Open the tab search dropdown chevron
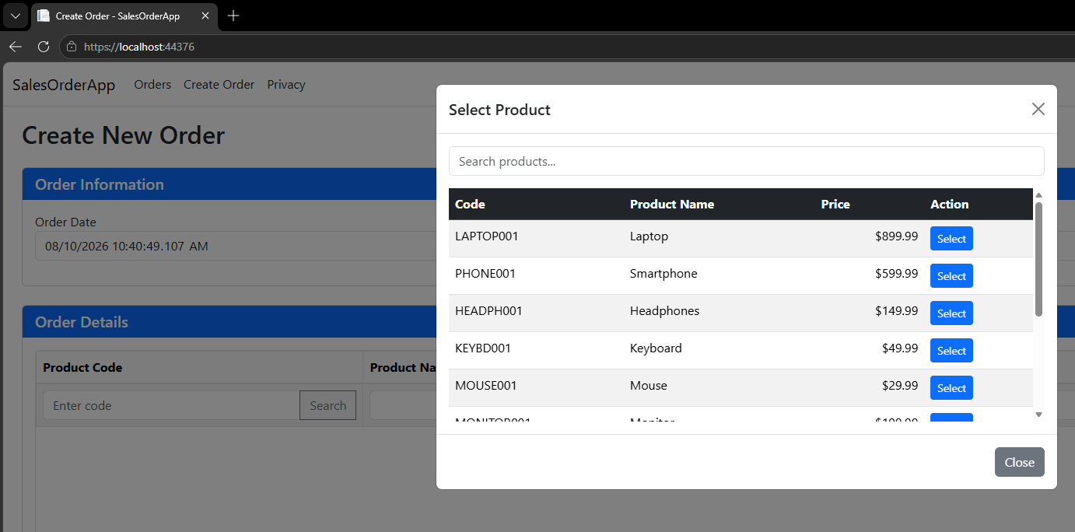This screenshot has height=532, width=1075. [x=15, y=16]
